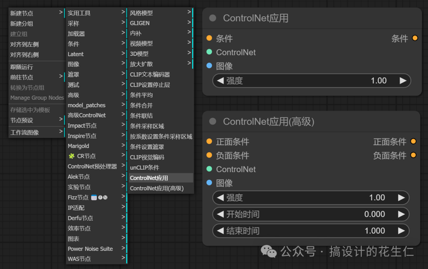The height and width of the screenshot is (269, 428).
Task: Open the 3D模型 submenu
Action: coord(160,53)
